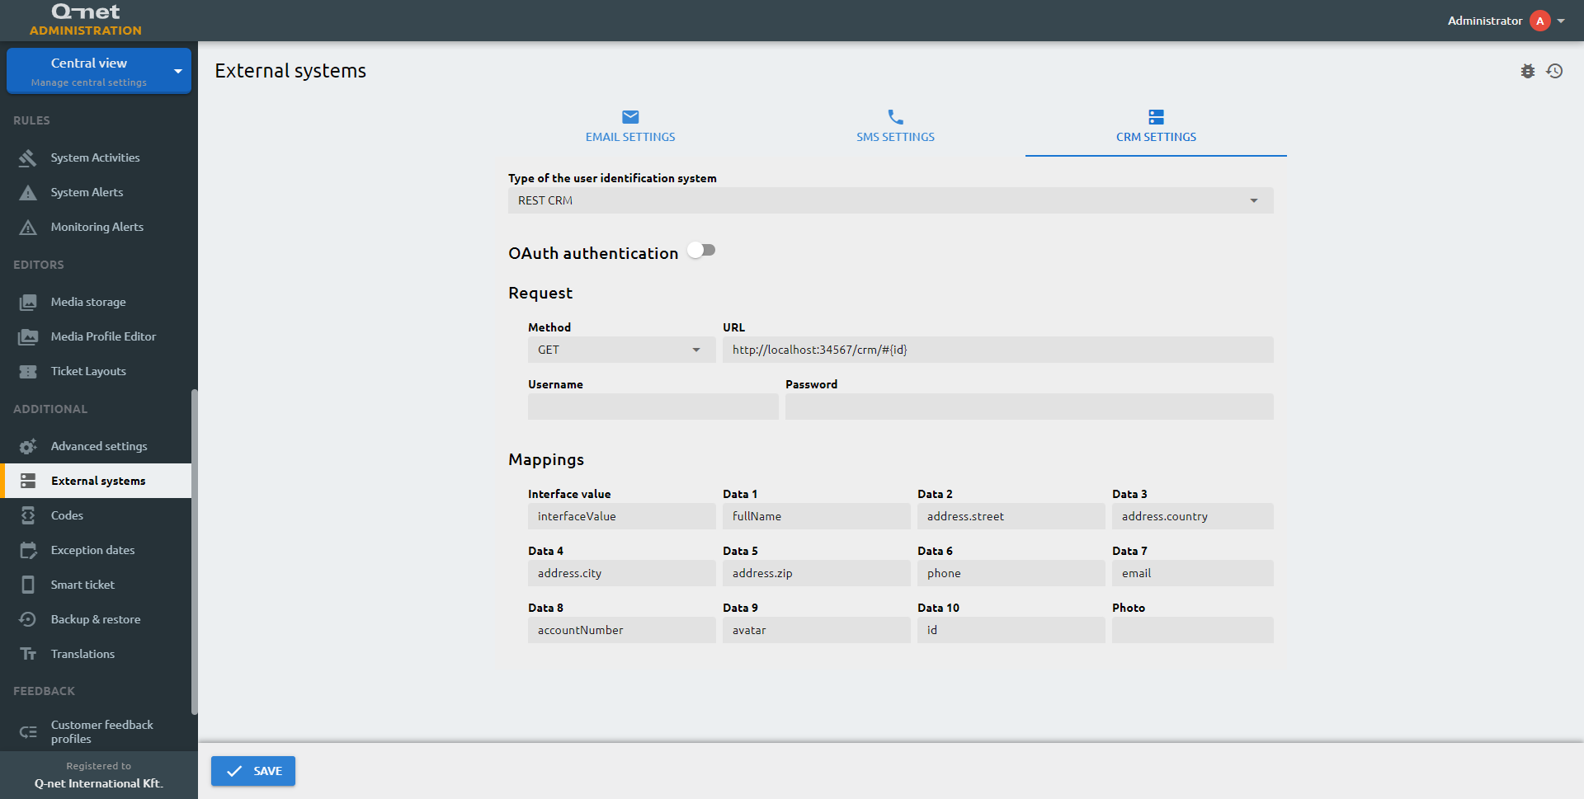
Task: Open System Activities menu item
Action: pyautogui.click(x=96, y=157)
